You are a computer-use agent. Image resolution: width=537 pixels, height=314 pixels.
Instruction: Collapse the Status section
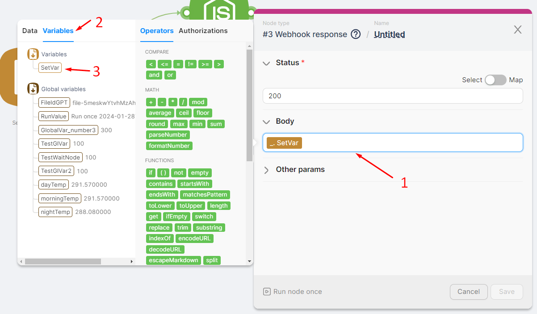tap(267, 63)
